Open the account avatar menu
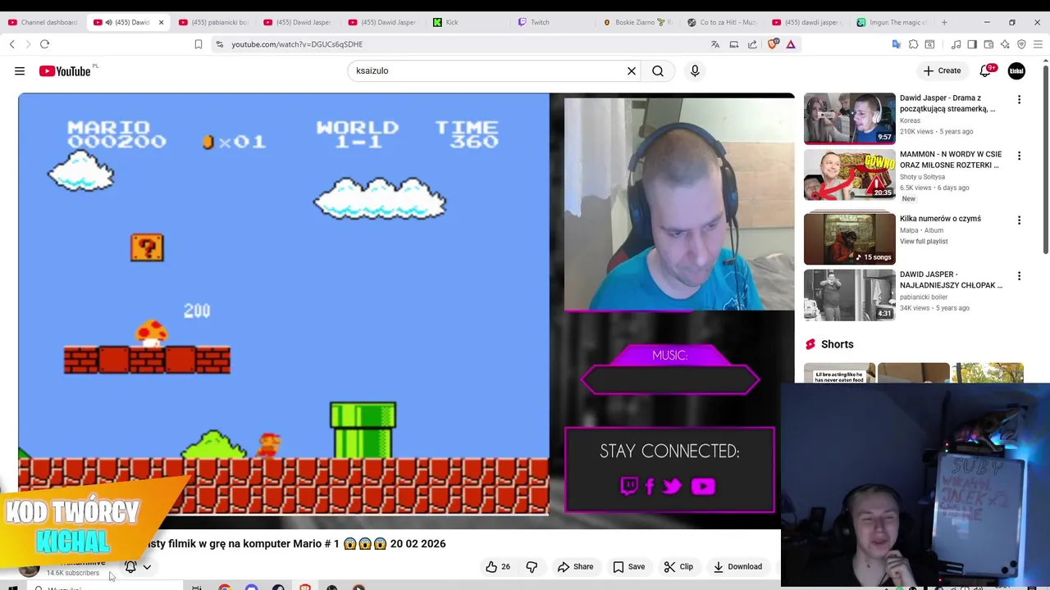 click(x=1016, y=71)
